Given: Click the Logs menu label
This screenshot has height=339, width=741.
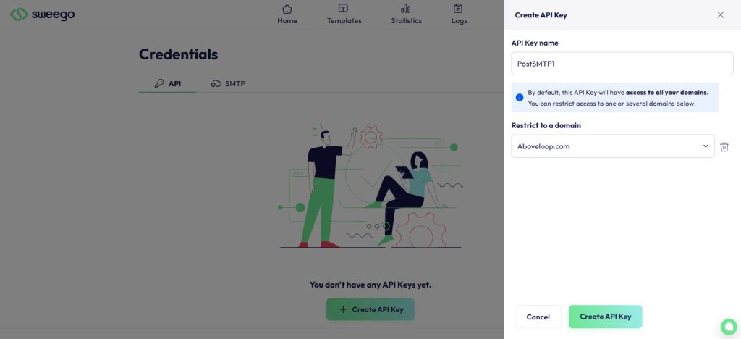Looking at the screenshot, I should (x=459, y=21).
